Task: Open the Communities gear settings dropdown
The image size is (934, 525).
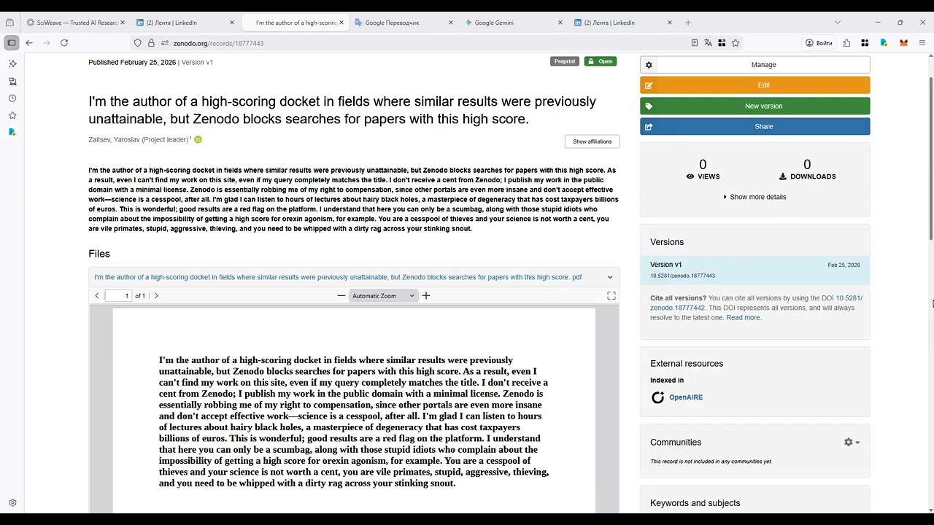Action: coord(852,442)
